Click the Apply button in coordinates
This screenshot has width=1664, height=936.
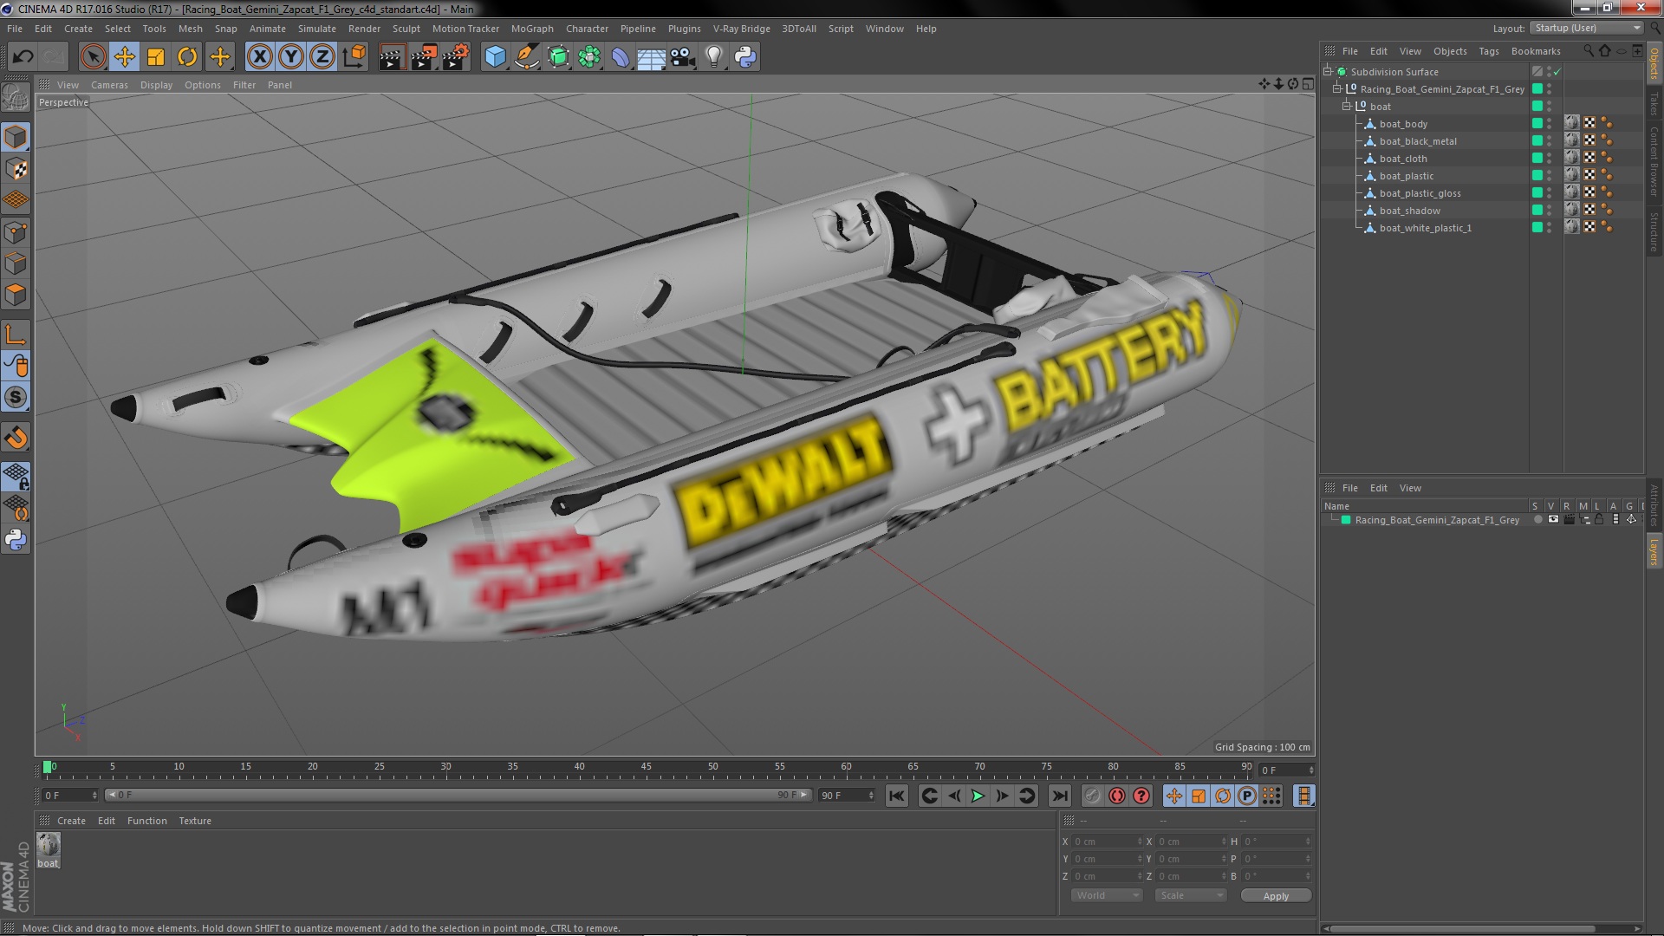1276,896
